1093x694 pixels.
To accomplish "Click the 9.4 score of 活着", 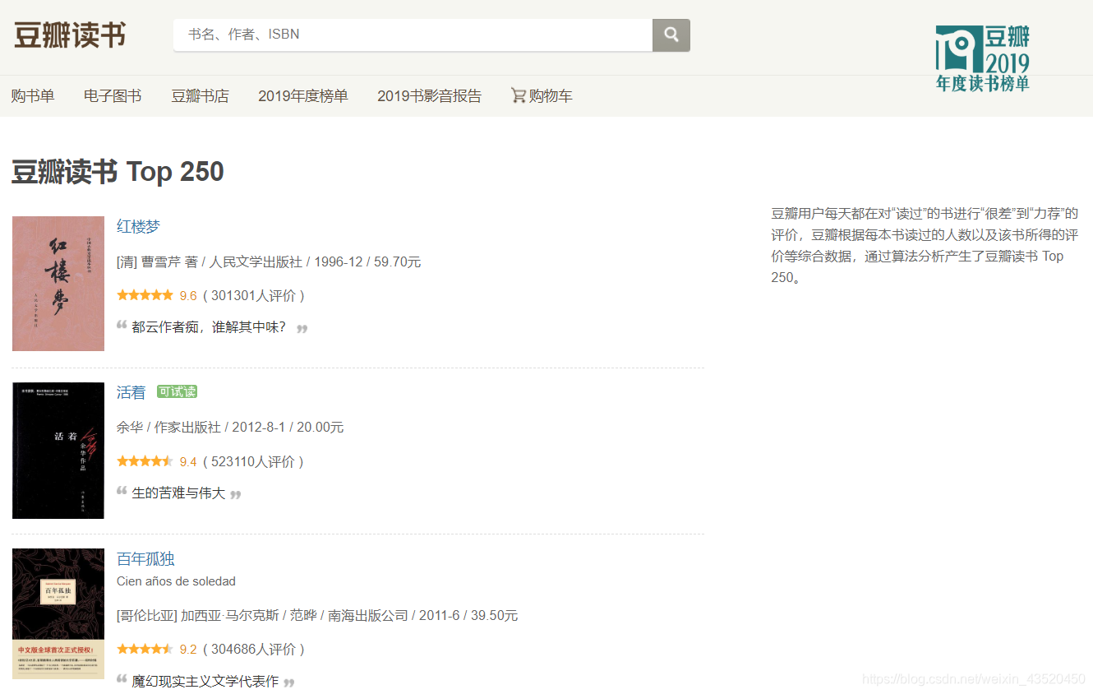I will (188, 462).
